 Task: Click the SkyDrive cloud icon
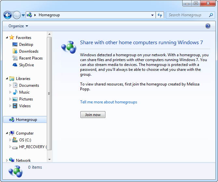(15, 65)
